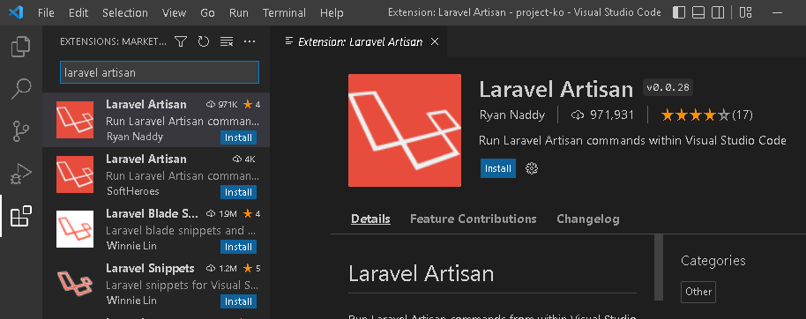The image size is (806, 319).
Task: Toggle the primary side bar layout icon
Action: click(679, 12)
